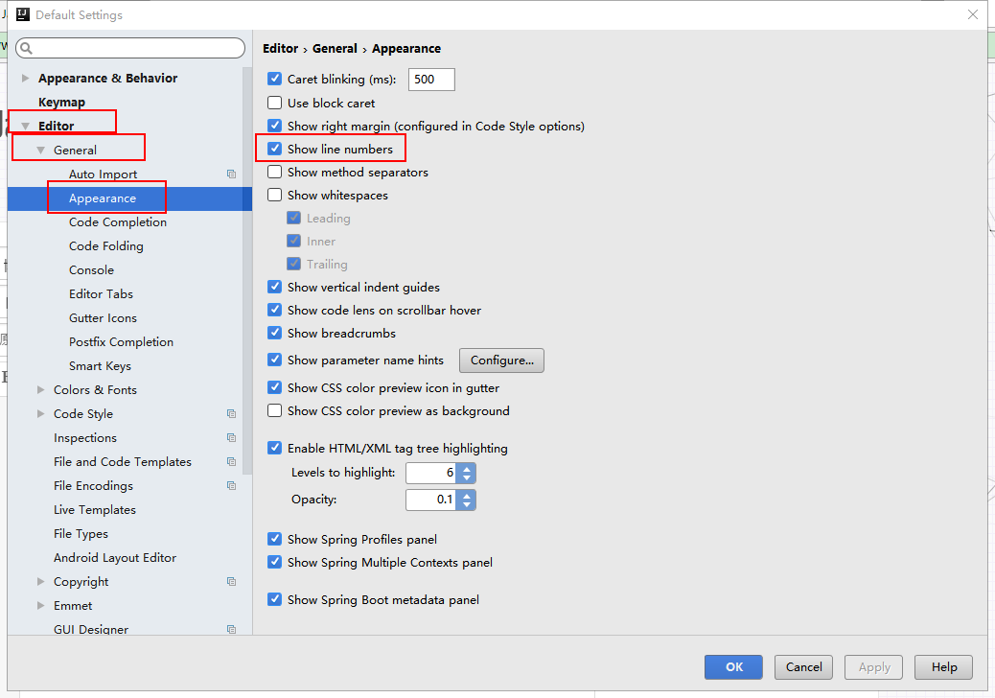The height and width of the screenshot is (698, 995).
Task: Click the Levels to highlight value field
Action: click(x=432, y=473)
